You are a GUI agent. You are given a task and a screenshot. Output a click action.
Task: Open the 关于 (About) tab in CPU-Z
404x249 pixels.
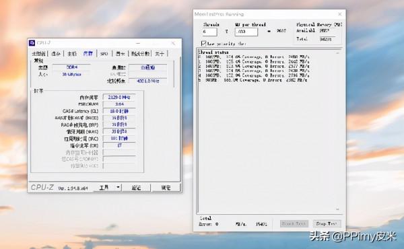159,54
